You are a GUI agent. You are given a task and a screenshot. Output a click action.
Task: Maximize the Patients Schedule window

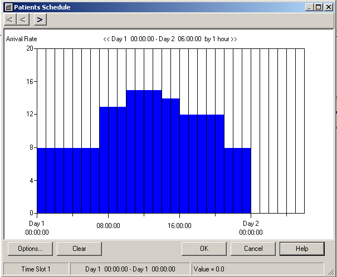pyautogui.click(x=318, y=7)
